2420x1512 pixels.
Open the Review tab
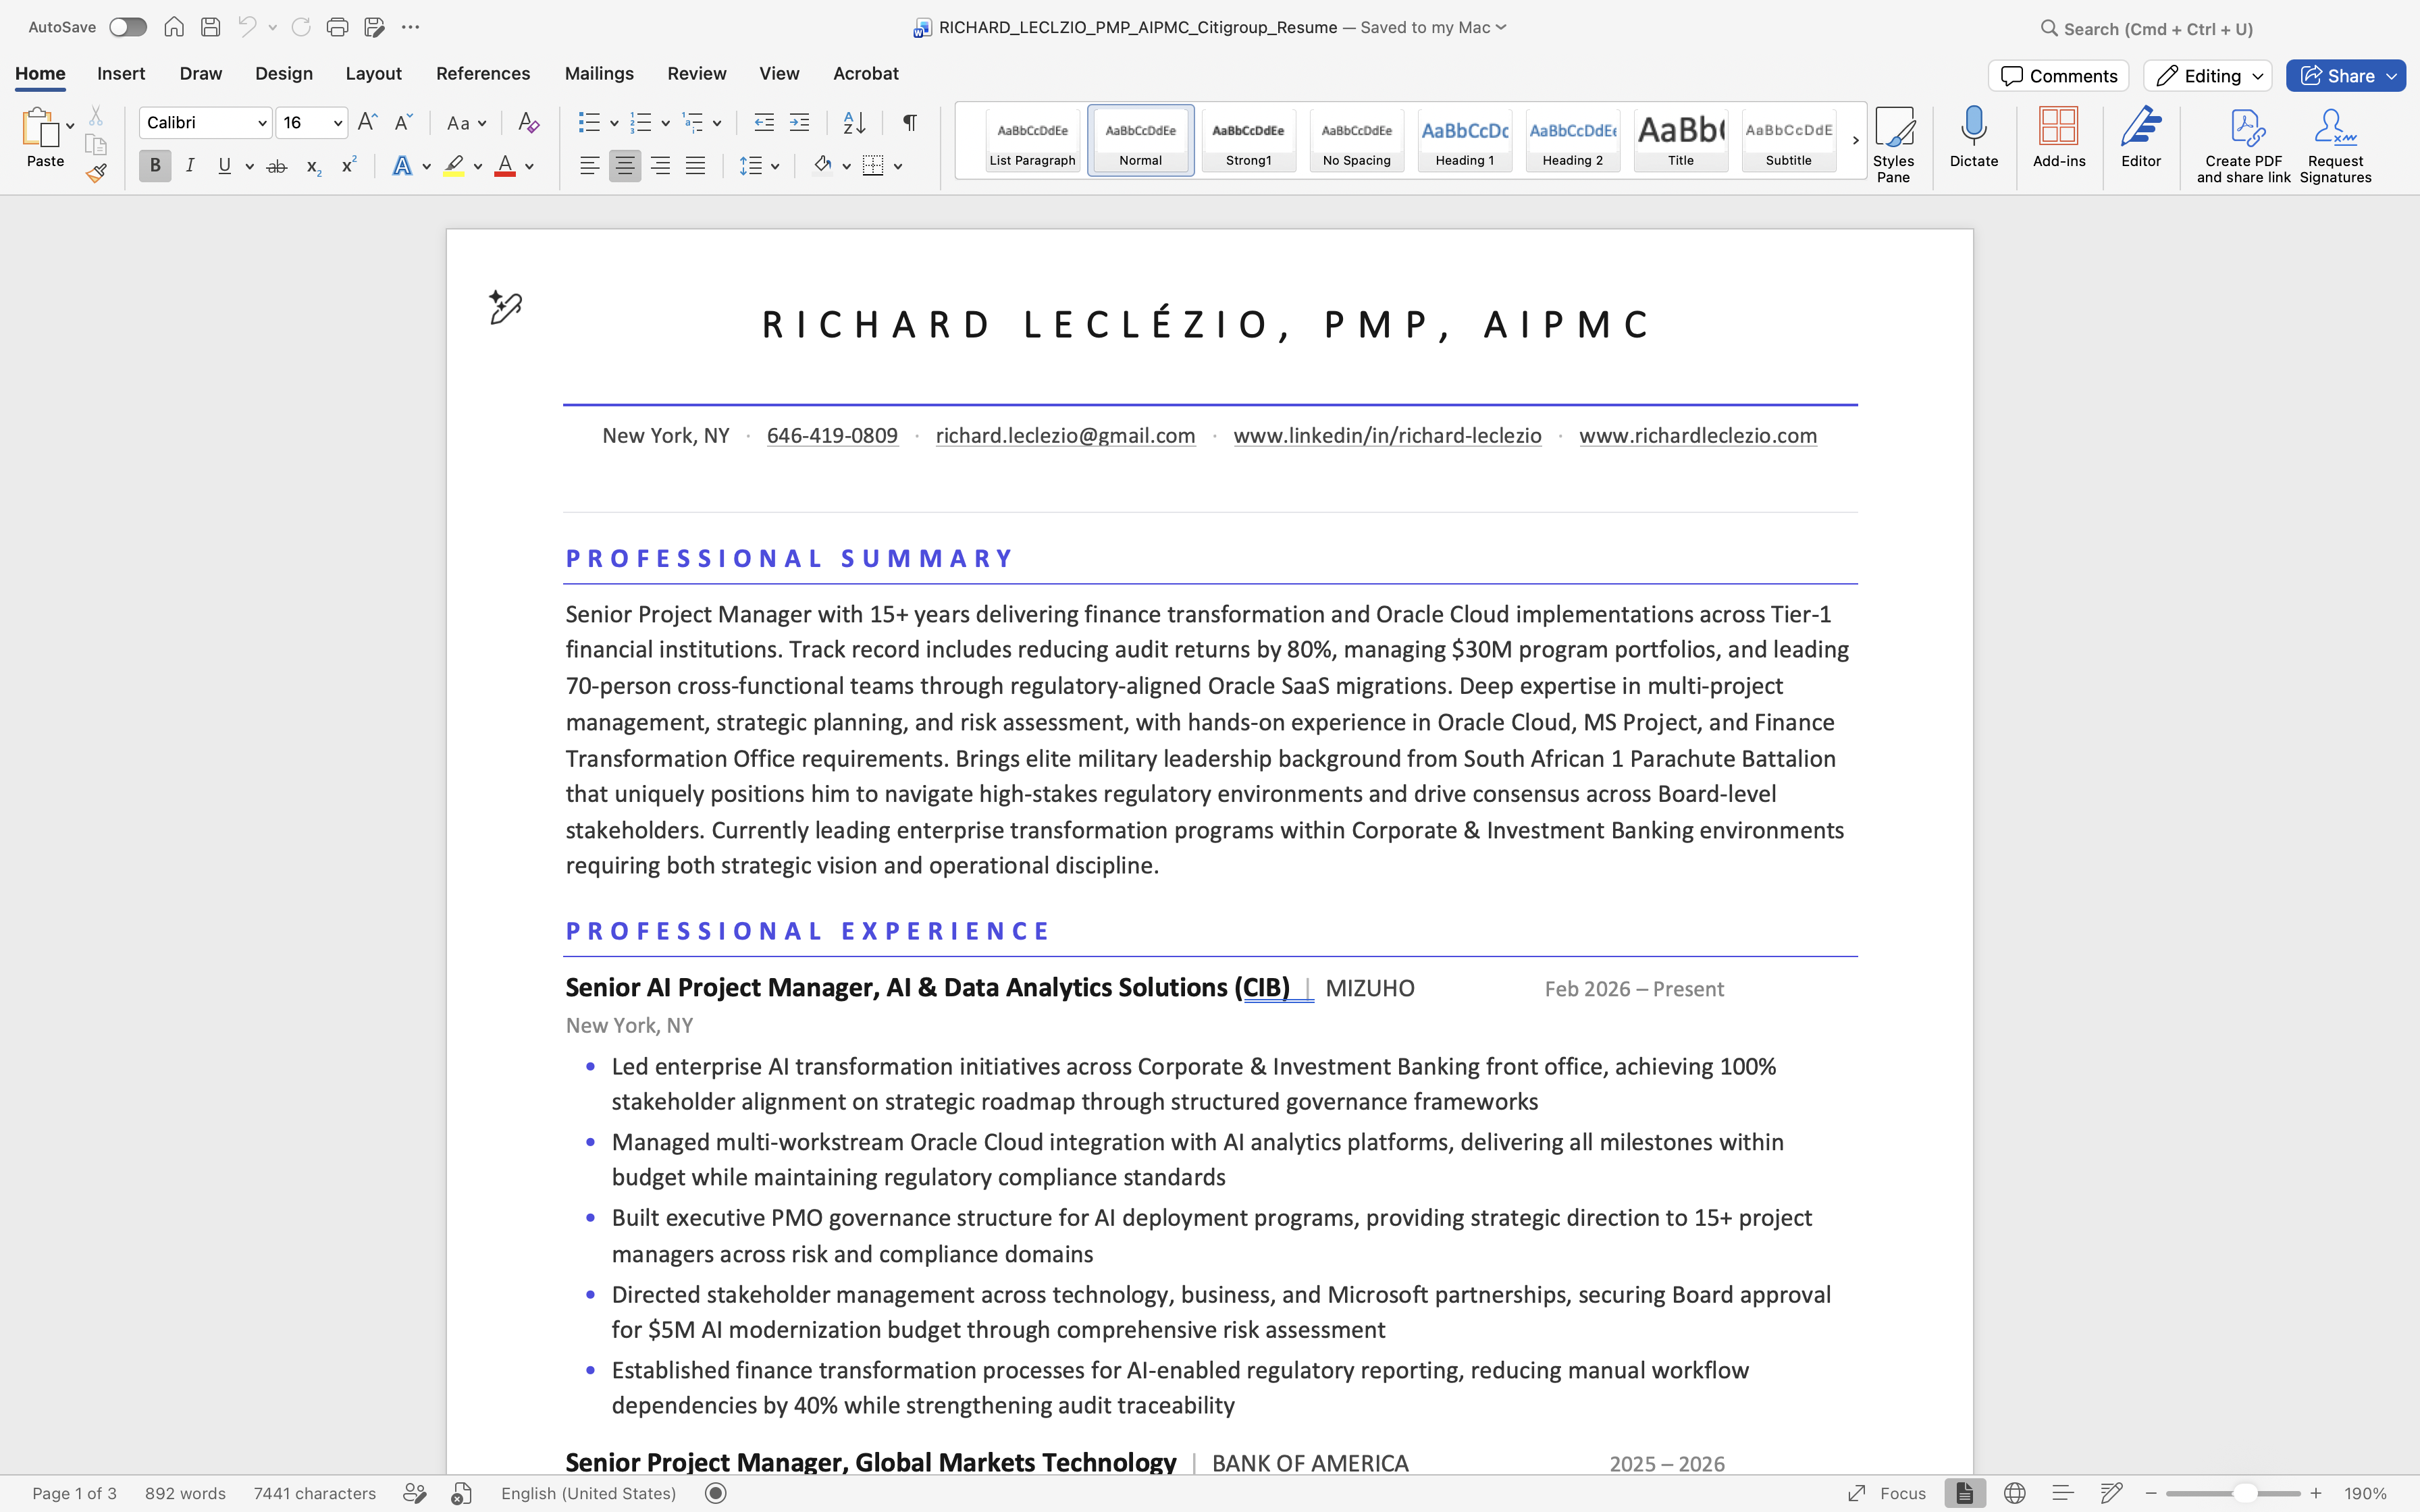(x=697, y=73)
